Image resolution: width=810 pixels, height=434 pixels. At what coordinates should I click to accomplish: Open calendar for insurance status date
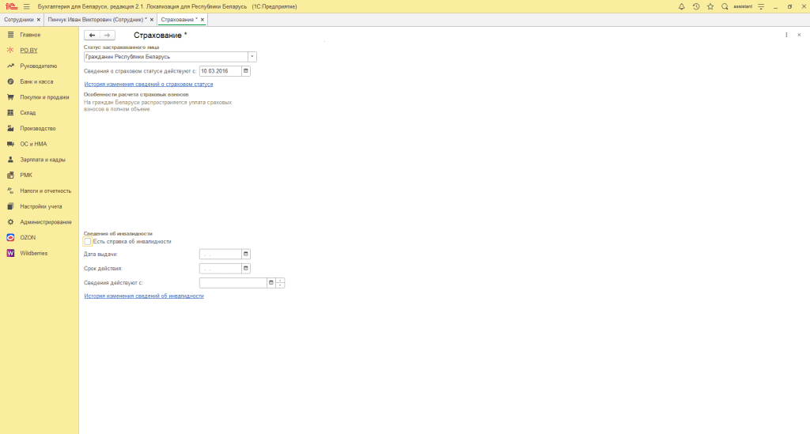[x=246, y=71]
